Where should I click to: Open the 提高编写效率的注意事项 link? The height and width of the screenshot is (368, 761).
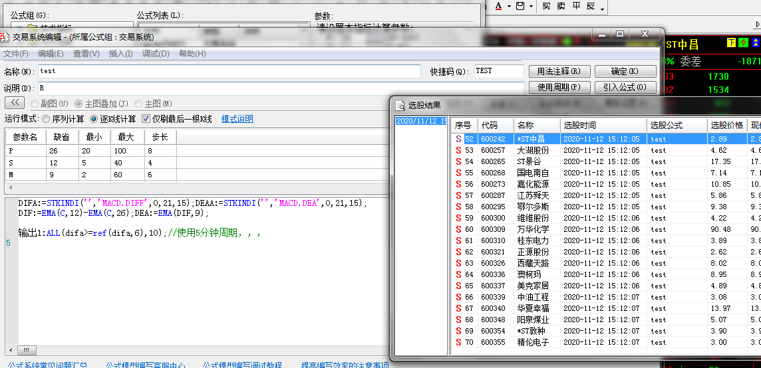345,365
